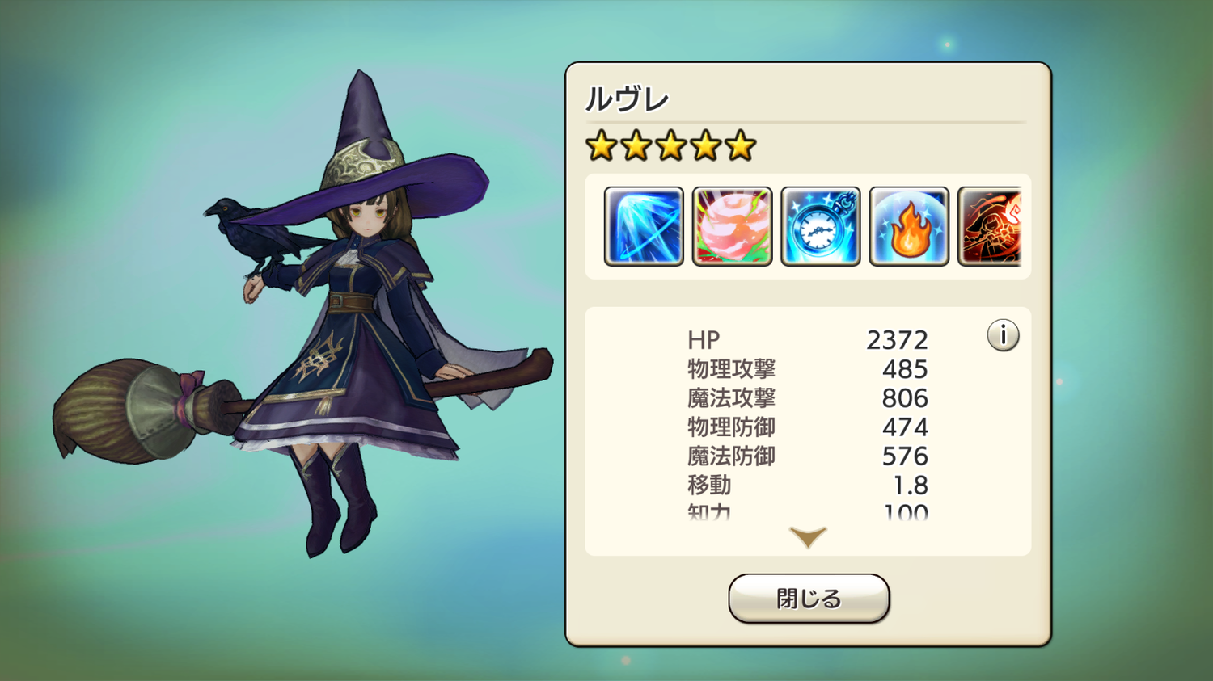Select the 魔法攻撃 value 806
The height and width of the screenshot is (681, 1213).
click(x=905, y=398)
